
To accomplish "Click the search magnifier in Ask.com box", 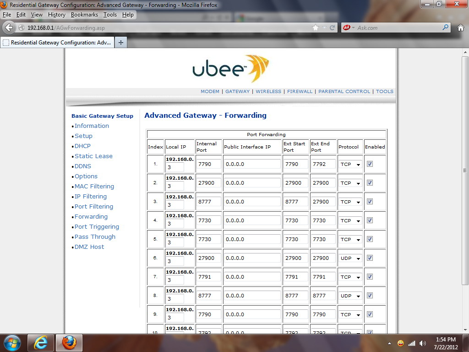I will (x=445, y=27).
